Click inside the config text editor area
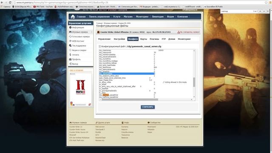This screenshot has width=272, height=153. 146,74
